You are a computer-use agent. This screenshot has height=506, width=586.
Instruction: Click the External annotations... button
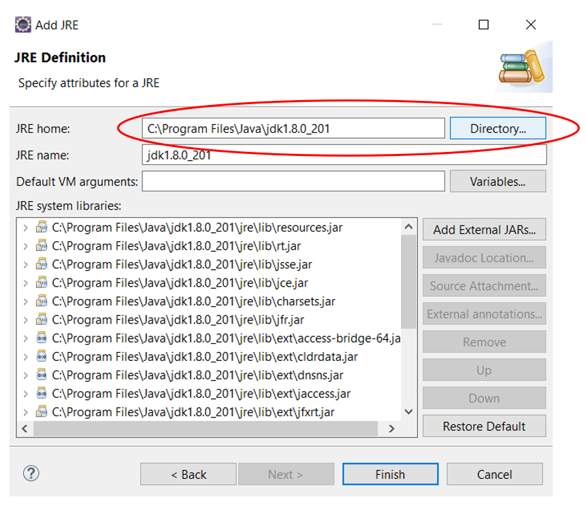pyautogui.click(x=485, y=314)
